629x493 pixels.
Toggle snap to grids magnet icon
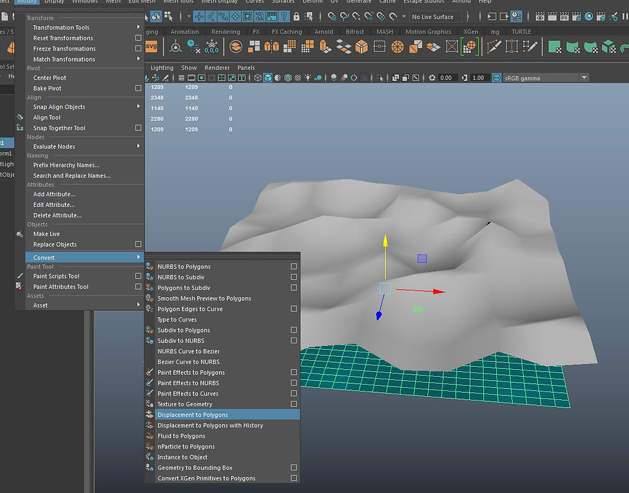pos(332,17)
